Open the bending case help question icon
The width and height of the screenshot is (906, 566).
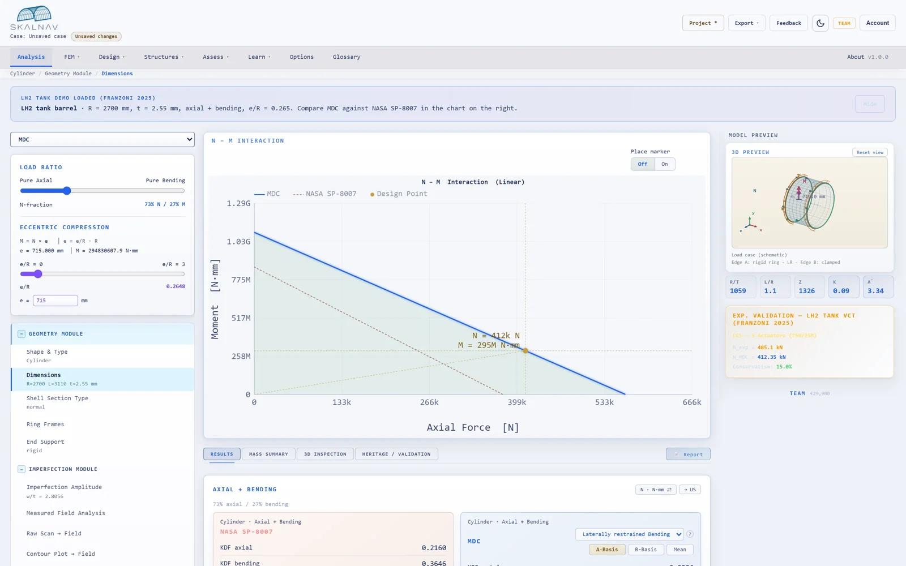pos(690,534)
